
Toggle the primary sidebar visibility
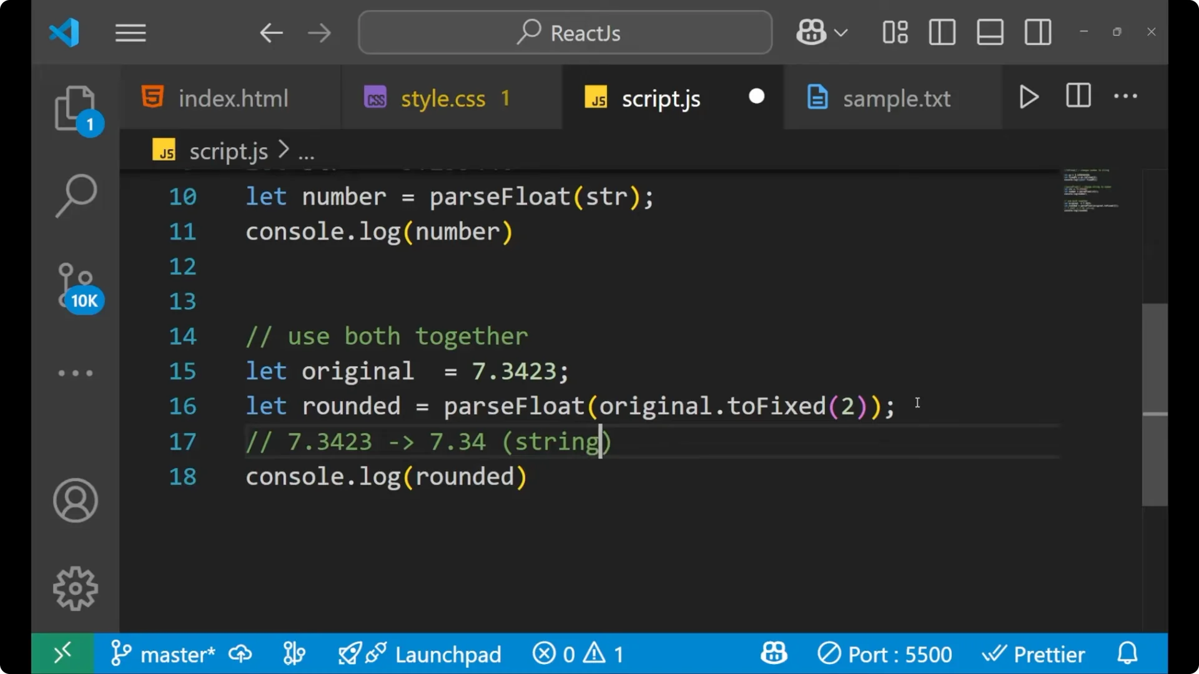pyautogui.click(x=942, y=32)
